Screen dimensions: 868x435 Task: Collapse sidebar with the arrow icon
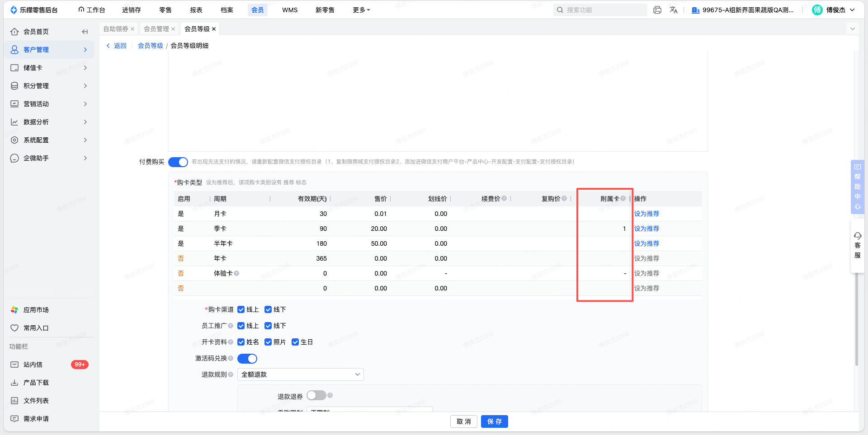point(85,32)
